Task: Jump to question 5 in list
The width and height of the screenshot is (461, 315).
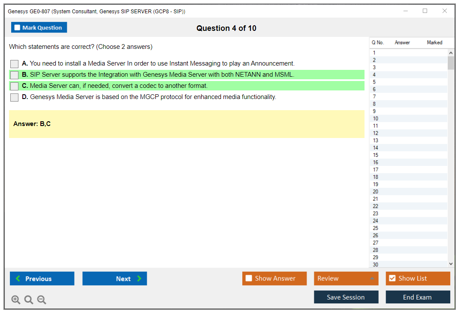Action: (374, 82)
